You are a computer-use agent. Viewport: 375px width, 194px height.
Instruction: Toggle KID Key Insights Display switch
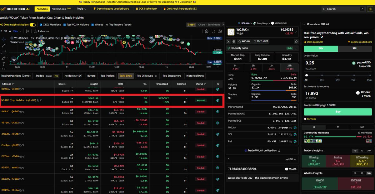point(32,25)
